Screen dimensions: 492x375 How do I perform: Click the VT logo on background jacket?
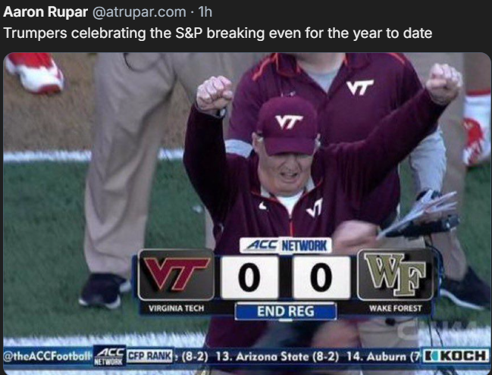(360, 87)
